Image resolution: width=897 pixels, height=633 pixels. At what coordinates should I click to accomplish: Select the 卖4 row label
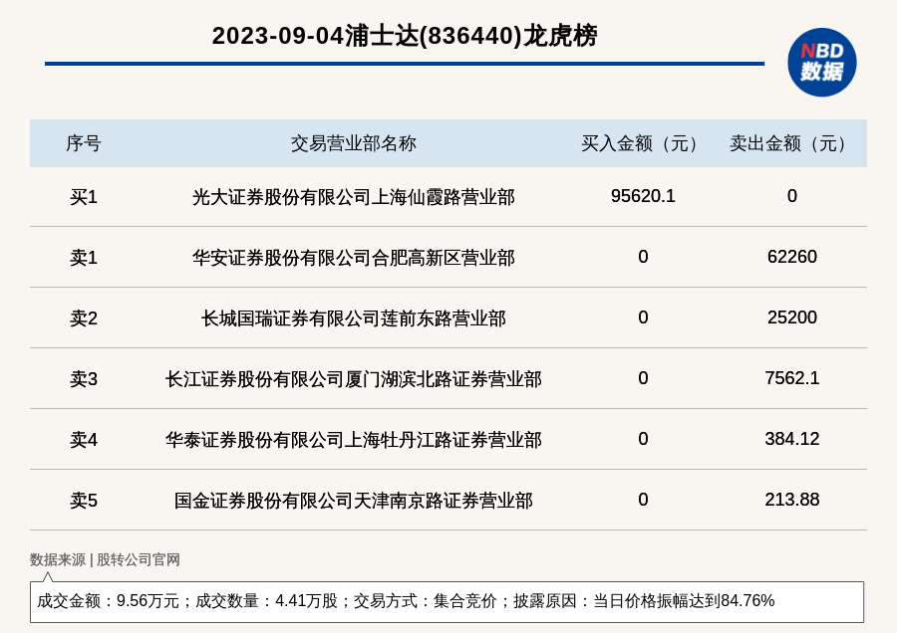pyautogui.click(x=84, y=440)
